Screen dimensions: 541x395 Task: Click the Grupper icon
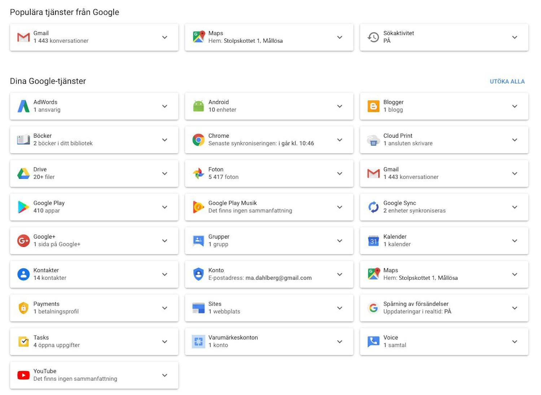click(x=198, y=241)
